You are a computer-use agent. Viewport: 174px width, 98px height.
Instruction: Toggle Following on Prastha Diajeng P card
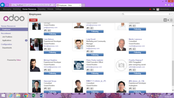[137, 73]
